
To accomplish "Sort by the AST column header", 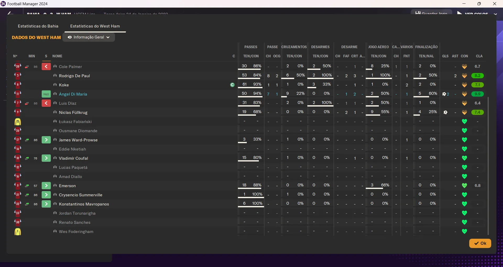I will pyautogui.click(x=455, y=56).
